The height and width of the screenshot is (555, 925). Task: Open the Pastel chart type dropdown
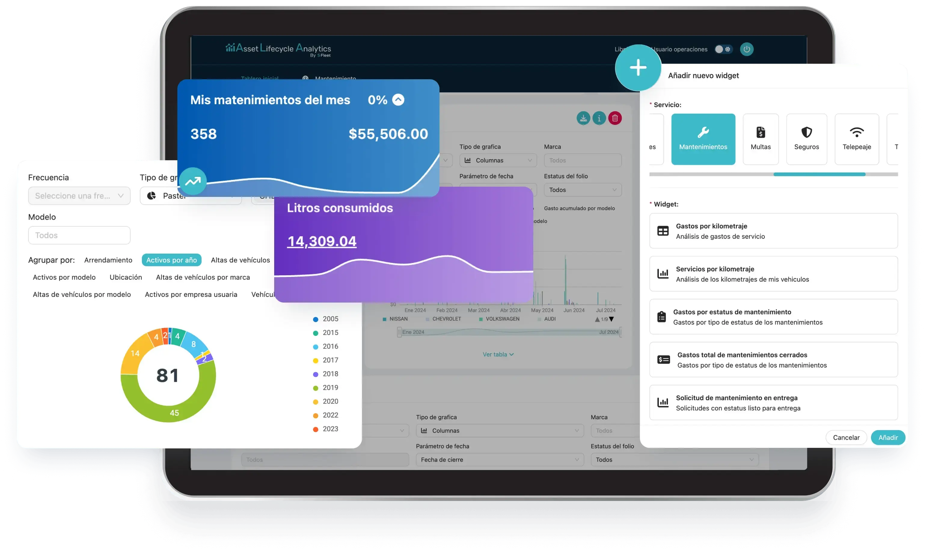(x=191, y=196)
